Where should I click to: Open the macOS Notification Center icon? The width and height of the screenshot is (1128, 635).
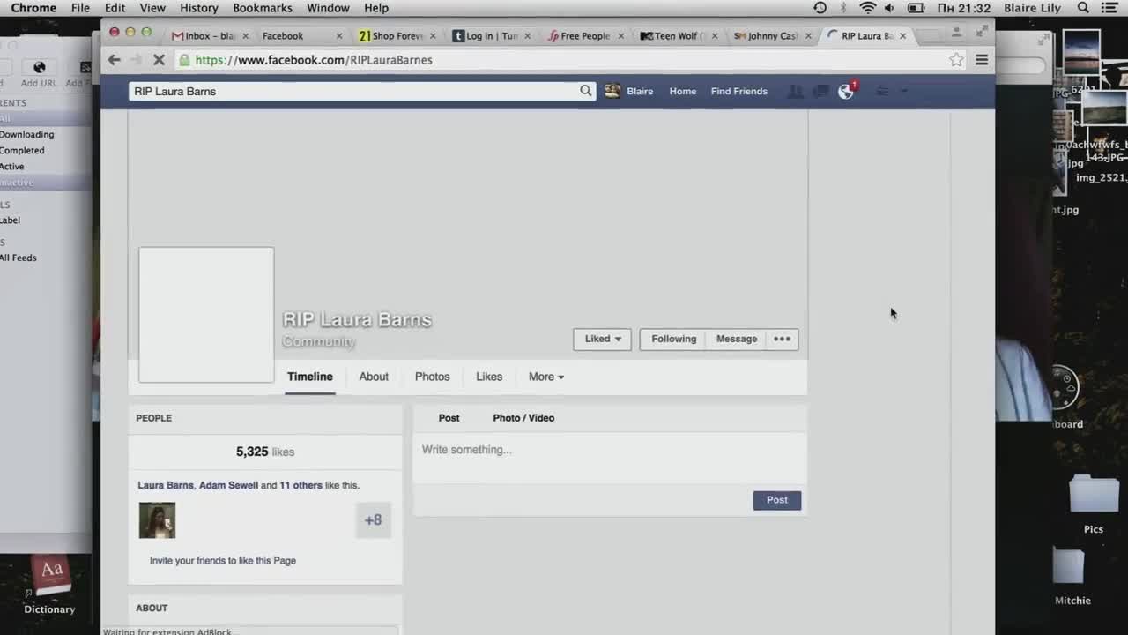[x=1111, y=8]
